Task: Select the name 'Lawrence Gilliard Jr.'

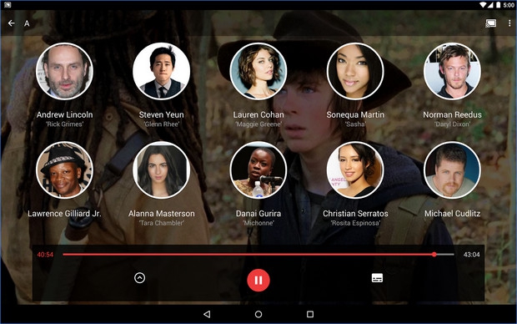Action: 64,214
